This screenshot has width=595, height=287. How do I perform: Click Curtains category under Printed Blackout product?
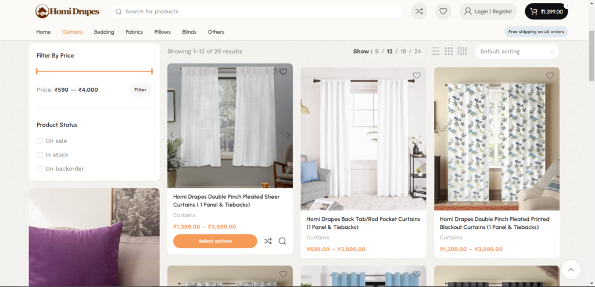[451, 238]
